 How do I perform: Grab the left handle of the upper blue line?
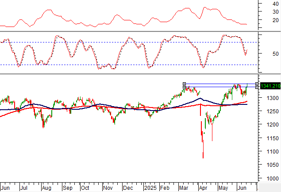(184, 84)
